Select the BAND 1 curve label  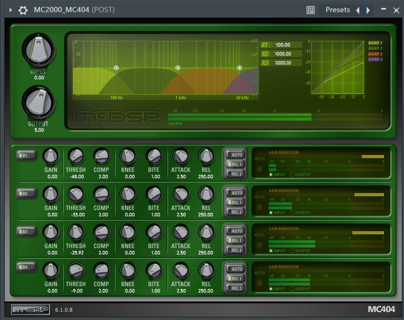[375, 43]
